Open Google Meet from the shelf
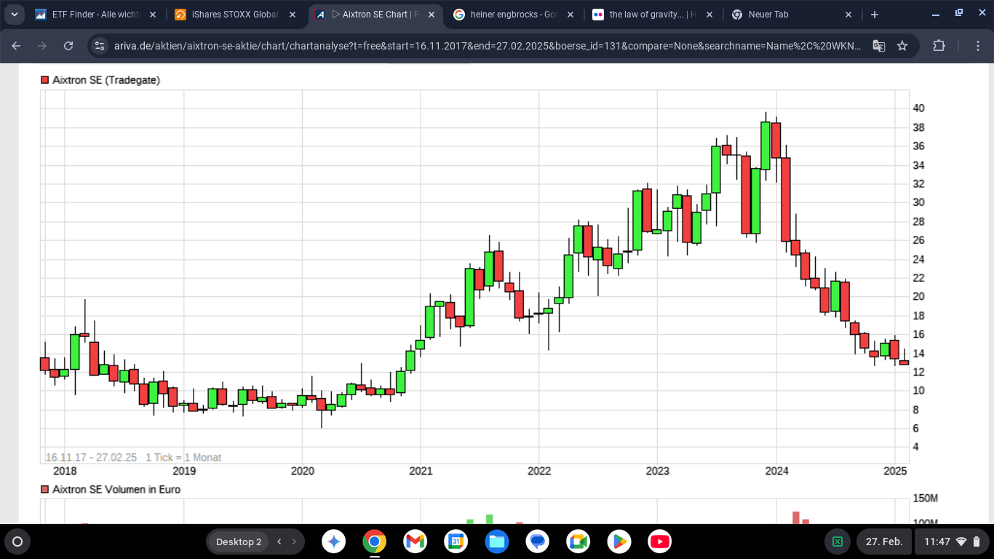 [578, 542]
